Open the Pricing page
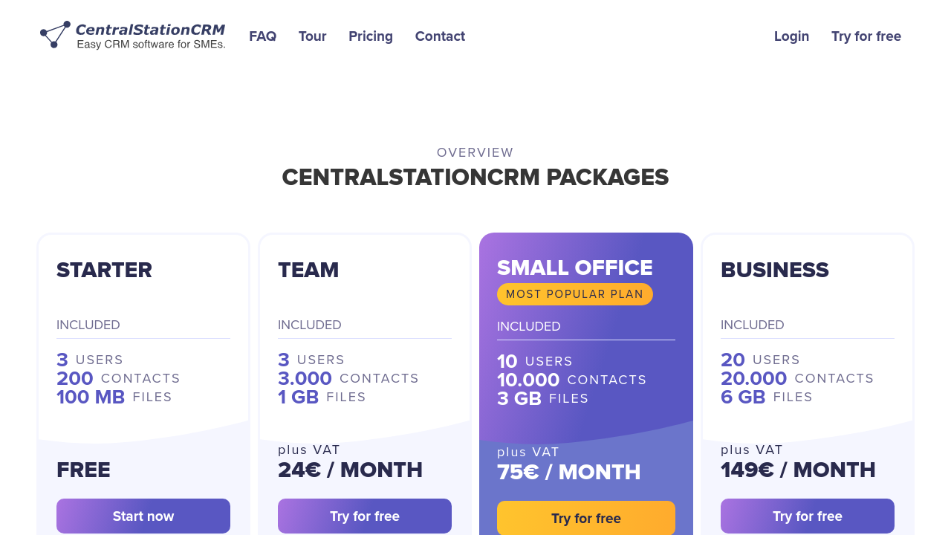Viewport: 951px width, 535px height. pos(371,36)
